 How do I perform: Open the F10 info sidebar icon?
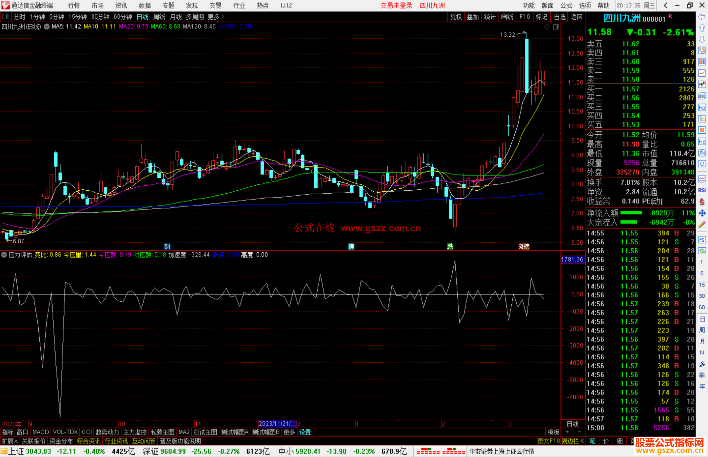702,107
